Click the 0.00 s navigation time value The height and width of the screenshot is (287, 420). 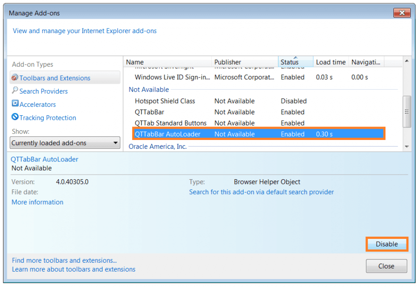[x=359, y=77]
